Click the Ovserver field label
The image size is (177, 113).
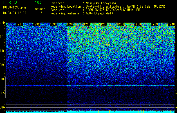point(57,3)
